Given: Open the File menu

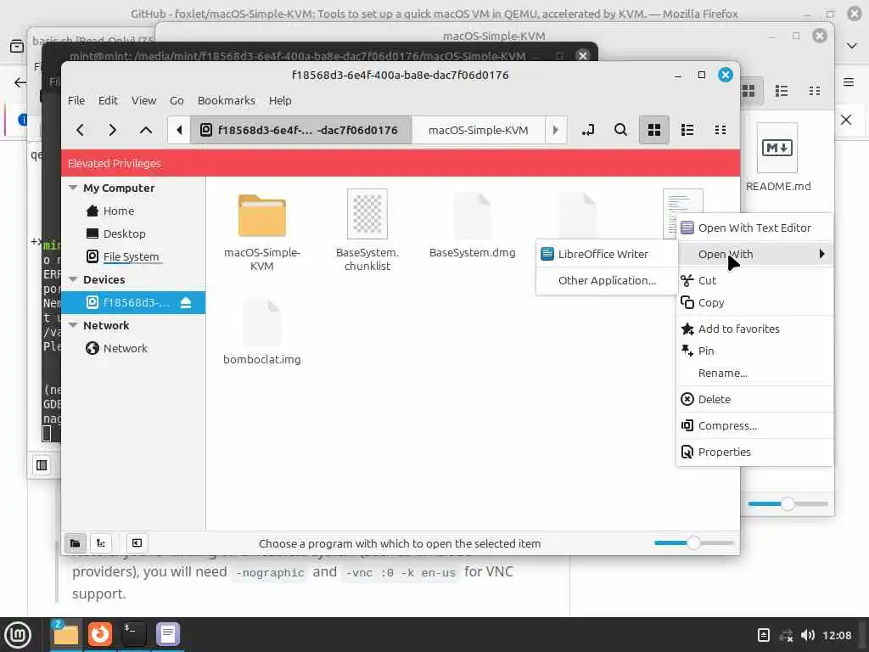Looking at the screenshot, I should click(76, 100).
